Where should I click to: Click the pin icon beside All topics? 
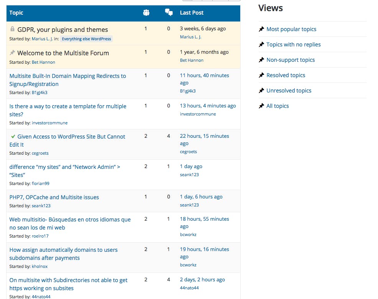point(261,106)
